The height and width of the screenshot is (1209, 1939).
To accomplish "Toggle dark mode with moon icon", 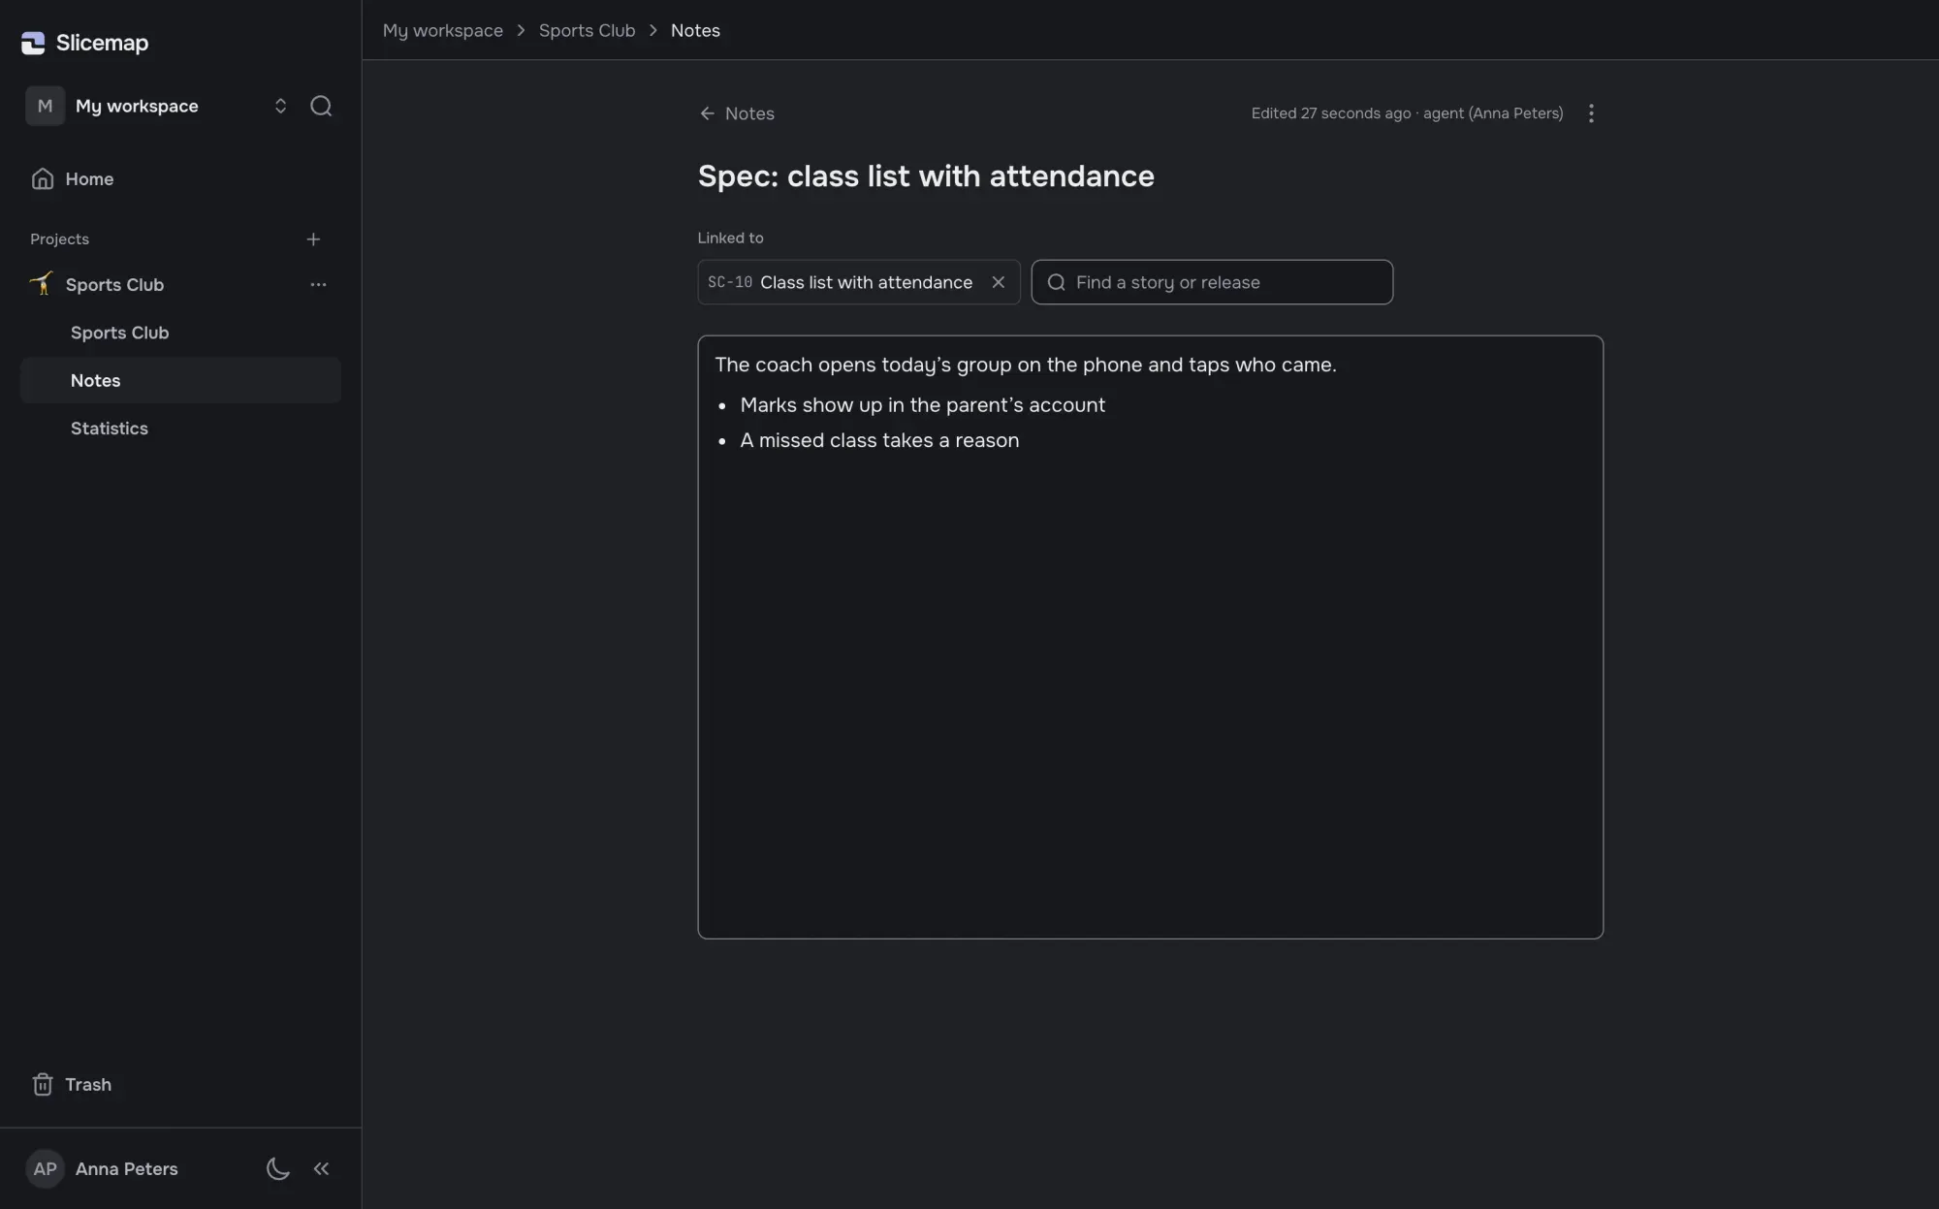I will 277,1168.
